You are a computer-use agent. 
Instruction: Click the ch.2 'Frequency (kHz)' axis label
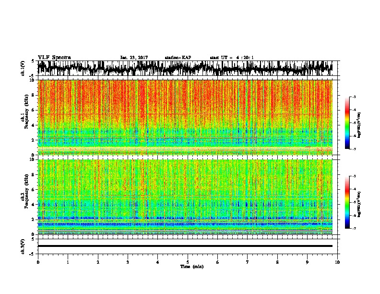click(x=26, y=191)
